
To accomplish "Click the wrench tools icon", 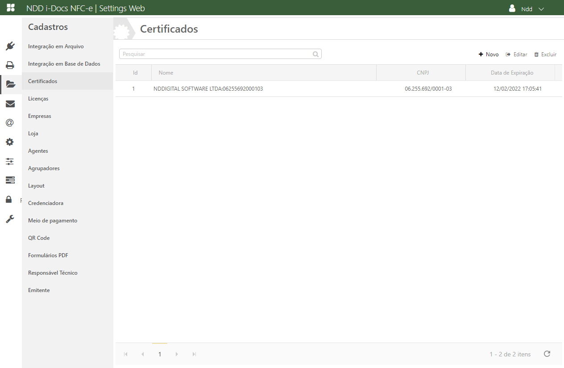I will [10, 219].
